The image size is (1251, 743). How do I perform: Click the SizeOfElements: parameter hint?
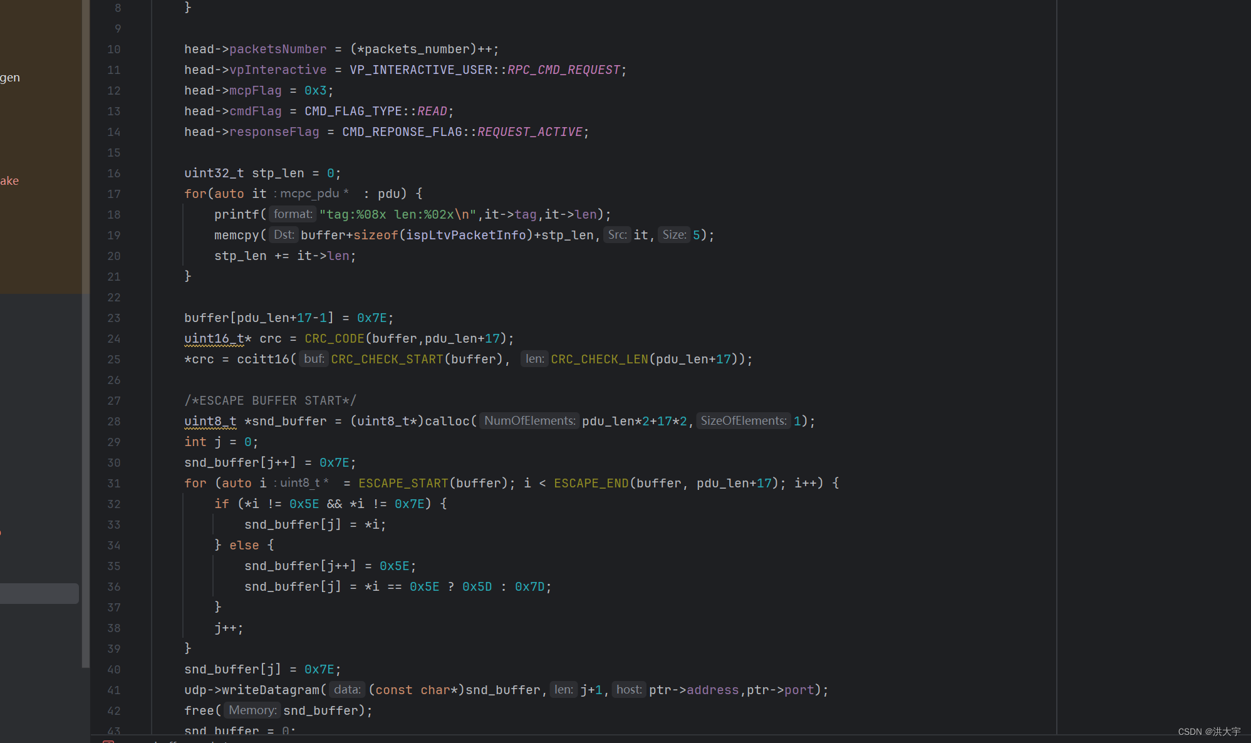pos(744,421)
